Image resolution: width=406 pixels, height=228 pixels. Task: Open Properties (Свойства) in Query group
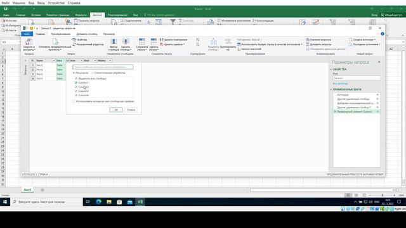(80, 39)
